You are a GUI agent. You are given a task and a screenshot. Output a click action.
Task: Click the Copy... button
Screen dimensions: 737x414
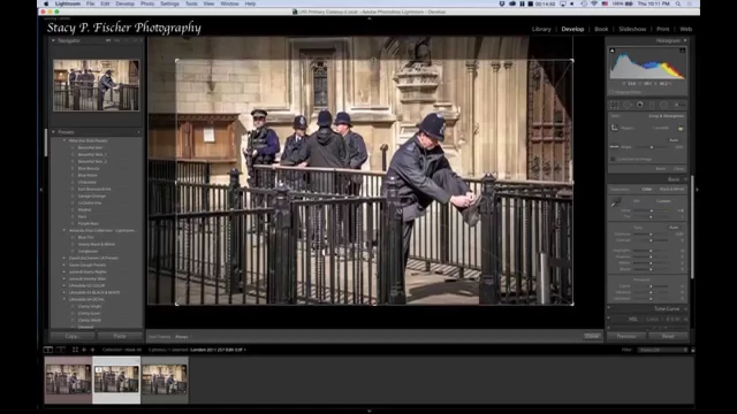point(73,336)
